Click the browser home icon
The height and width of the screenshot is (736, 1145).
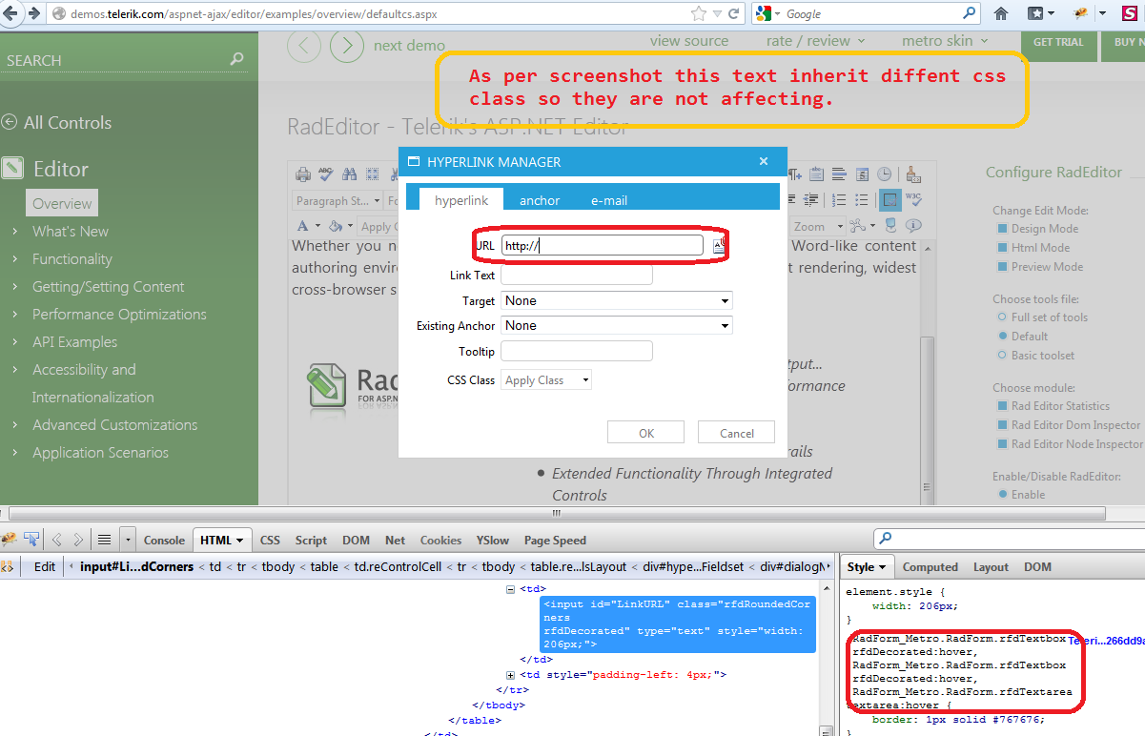point(1001,13)
